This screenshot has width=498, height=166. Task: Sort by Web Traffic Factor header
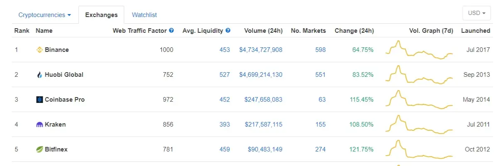click(x=140, y=31)
